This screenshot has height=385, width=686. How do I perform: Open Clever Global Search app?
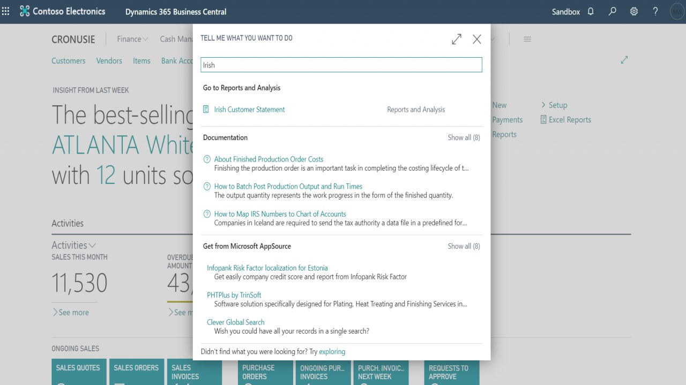[236, 322]
